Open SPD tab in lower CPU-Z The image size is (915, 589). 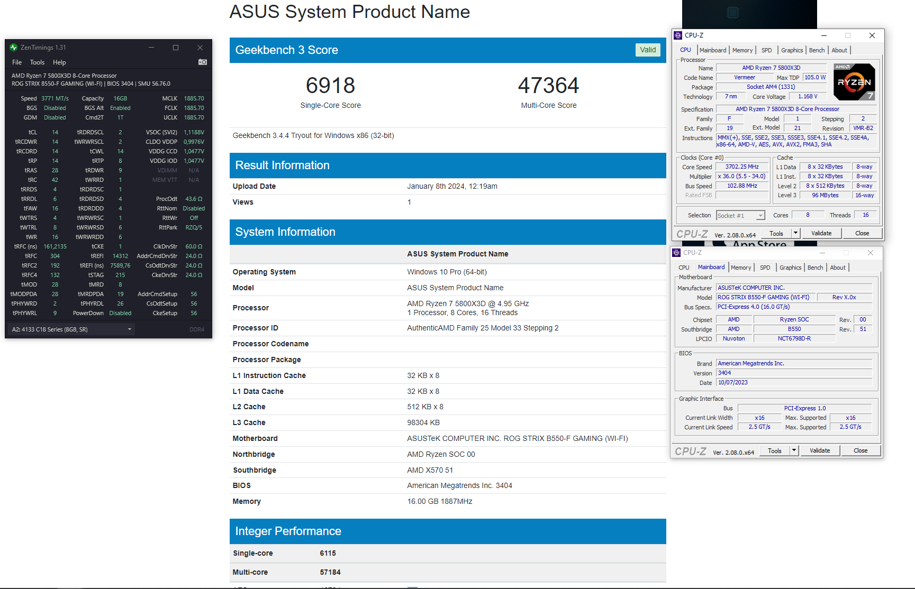765,268
